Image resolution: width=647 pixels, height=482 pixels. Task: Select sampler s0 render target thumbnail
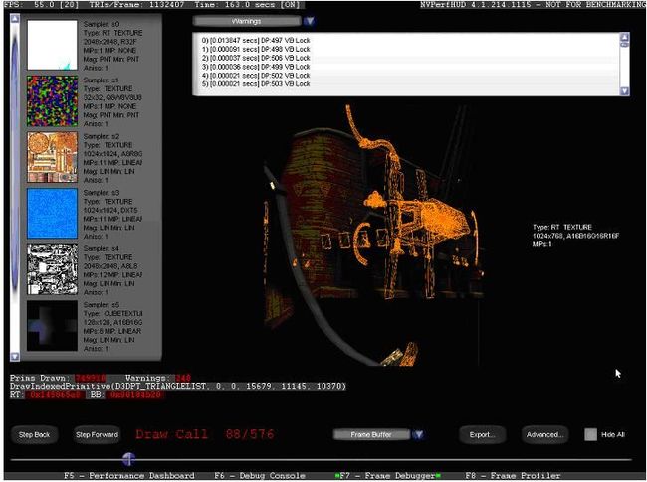(52, 45)
